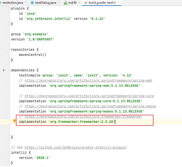The height and width of the screenshot is (167, 182).
Task: Open the mvnrepository spring-web link
Action: (x=88, y=80)
